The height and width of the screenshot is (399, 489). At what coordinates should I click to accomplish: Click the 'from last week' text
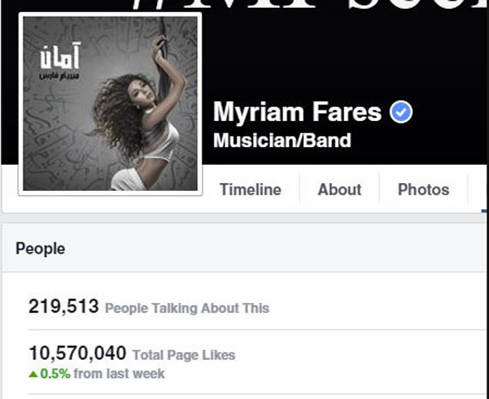(x=119, y=374)
